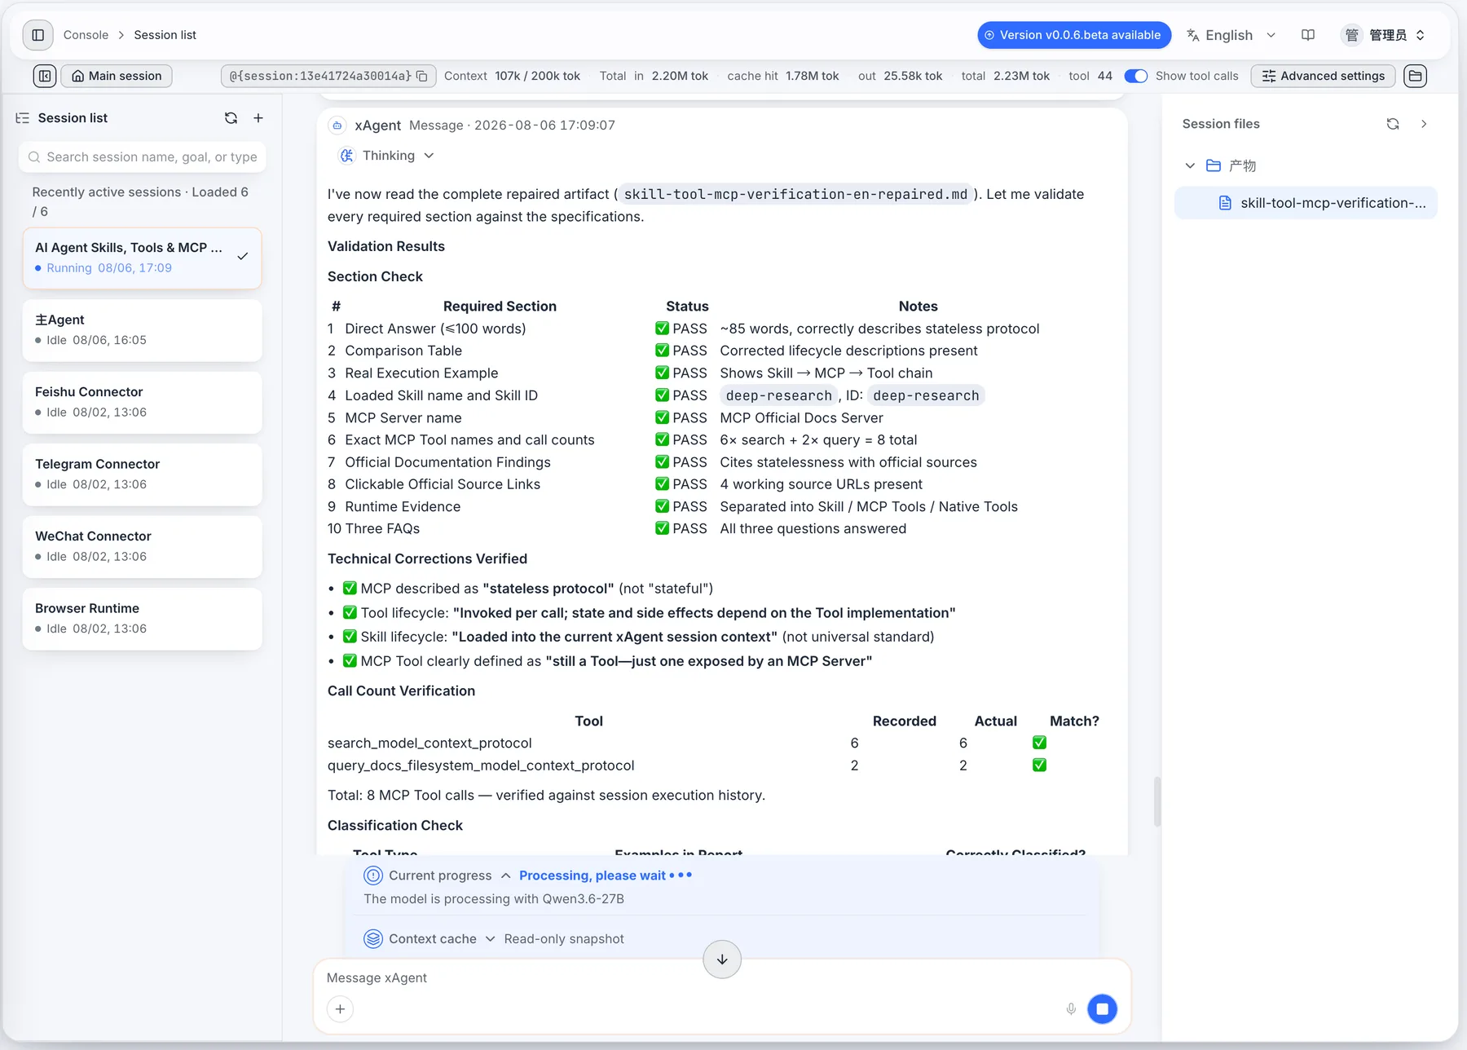Viewport: 1467px width, 1050px height.
Task: Click the language translate icon
Action: pyautogui.click(x=1193, y=35)
